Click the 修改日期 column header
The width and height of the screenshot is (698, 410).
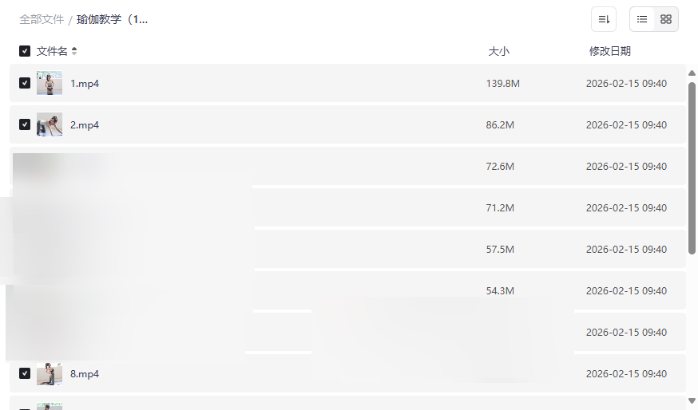tap(609, 51)
